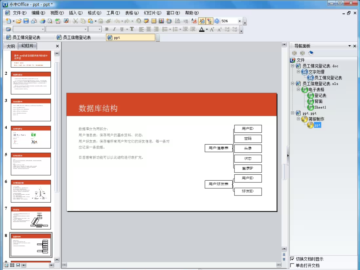Open the 编辑 menu

[x=38, y=13]
